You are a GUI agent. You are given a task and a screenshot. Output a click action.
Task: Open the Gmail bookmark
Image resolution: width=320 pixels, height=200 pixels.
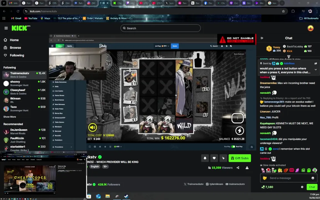tap(16, 18)
